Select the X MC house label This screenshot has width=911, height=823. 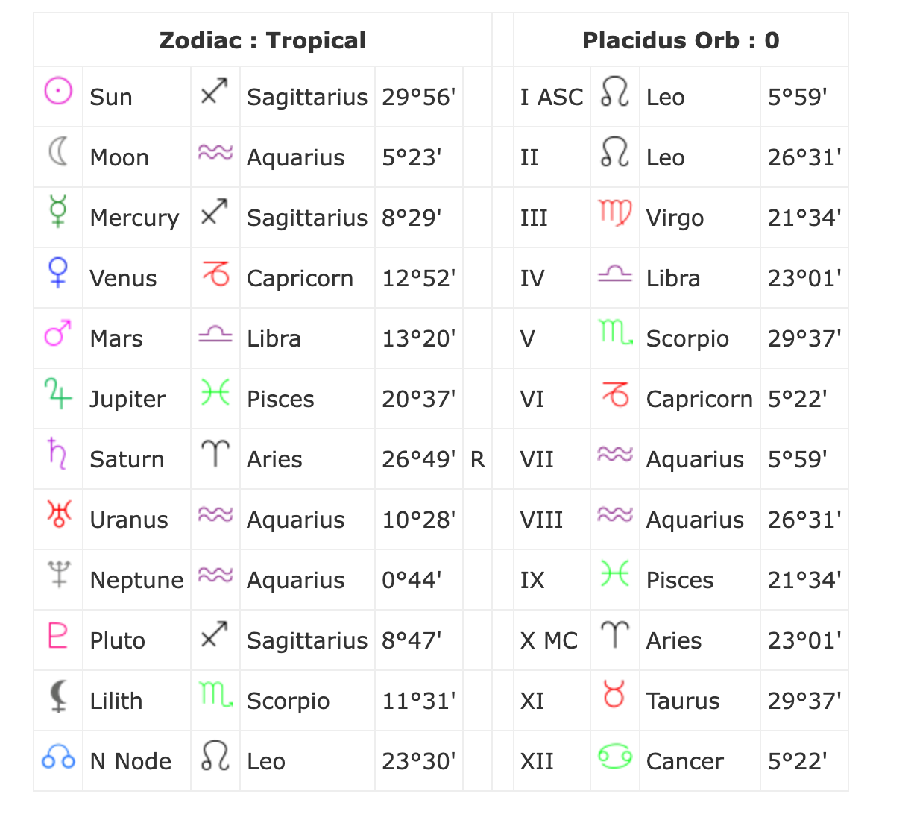click(549, 640)
